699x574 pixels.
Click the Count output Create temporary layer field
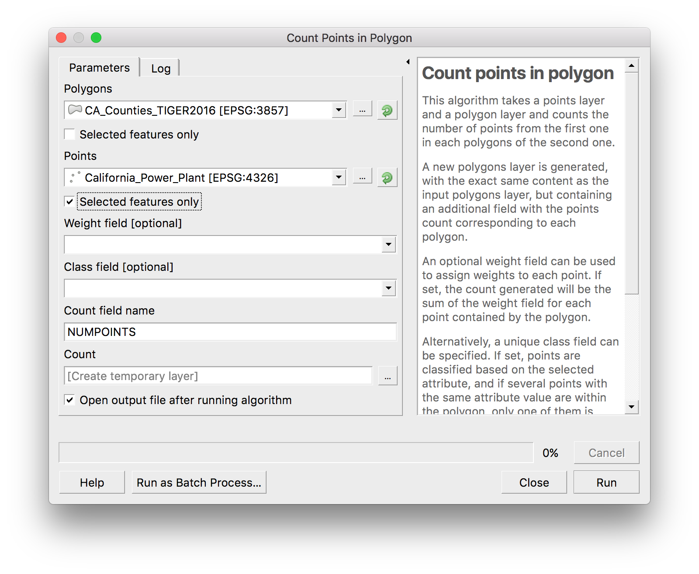click(218, 376)
